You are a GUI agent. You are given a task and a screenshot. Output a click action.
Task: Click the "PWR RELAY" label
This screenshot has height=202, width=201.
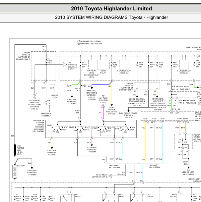[173, 196]
